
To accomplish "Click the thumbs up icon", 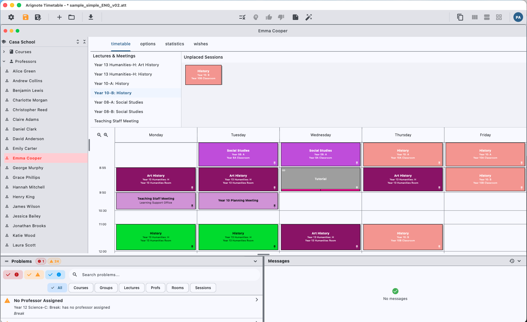I will 269,17.
